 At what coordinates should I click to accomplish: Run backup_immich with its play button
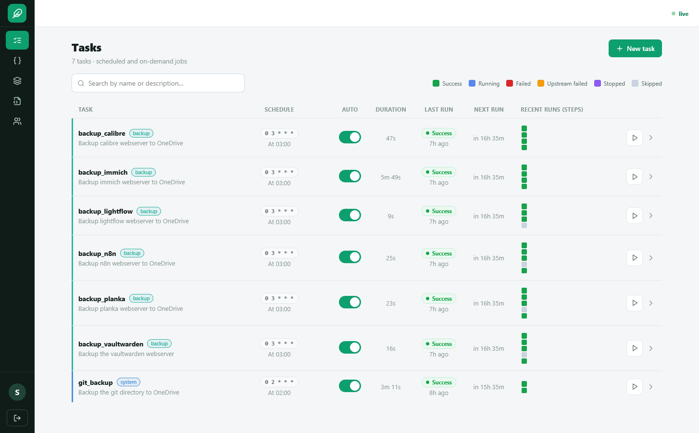pos(635,177)
